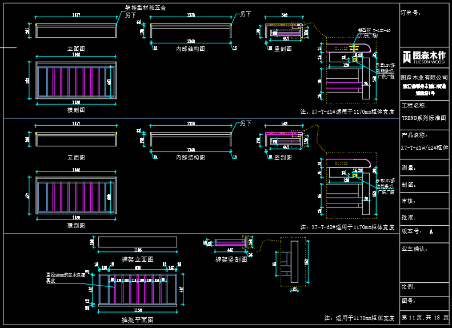The height and width of the screenshot is (328, 452).
Task: Click the 业主确认 field in title block
Action: tap(414, 249)
